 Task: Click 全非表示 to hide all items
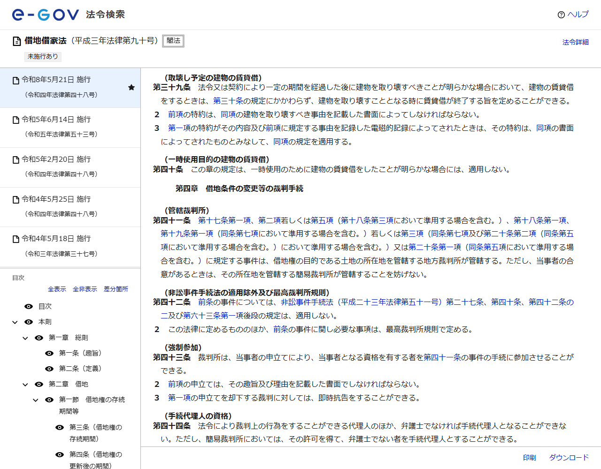85,289
